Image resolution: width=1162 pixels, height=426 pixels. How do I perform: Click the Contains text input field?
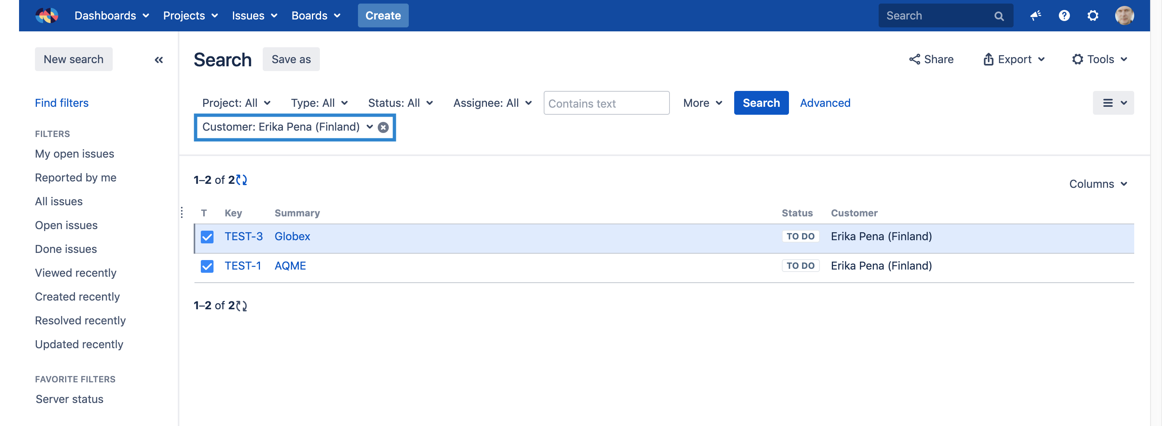coord(606,103)
